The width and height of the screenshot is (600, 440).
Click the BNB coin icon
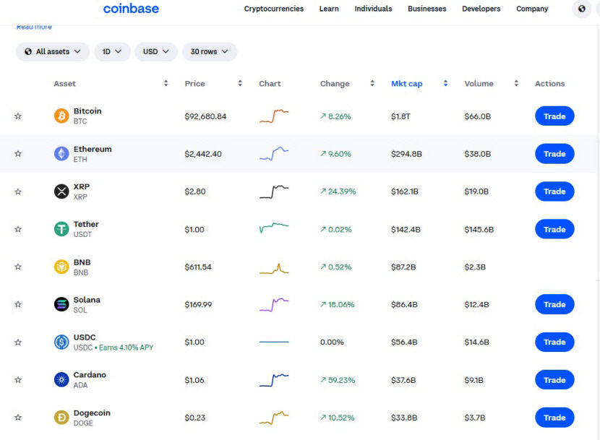tap(61, 267)
